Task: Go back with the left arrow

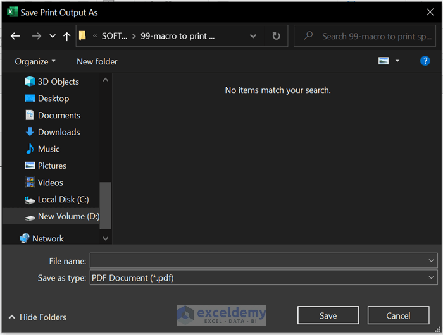Action: pos(15,36)
